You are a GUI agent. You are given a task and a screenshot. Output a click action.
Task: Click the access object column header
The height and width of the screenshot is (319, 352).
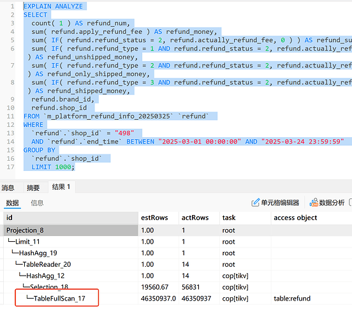tap(312, 218)
